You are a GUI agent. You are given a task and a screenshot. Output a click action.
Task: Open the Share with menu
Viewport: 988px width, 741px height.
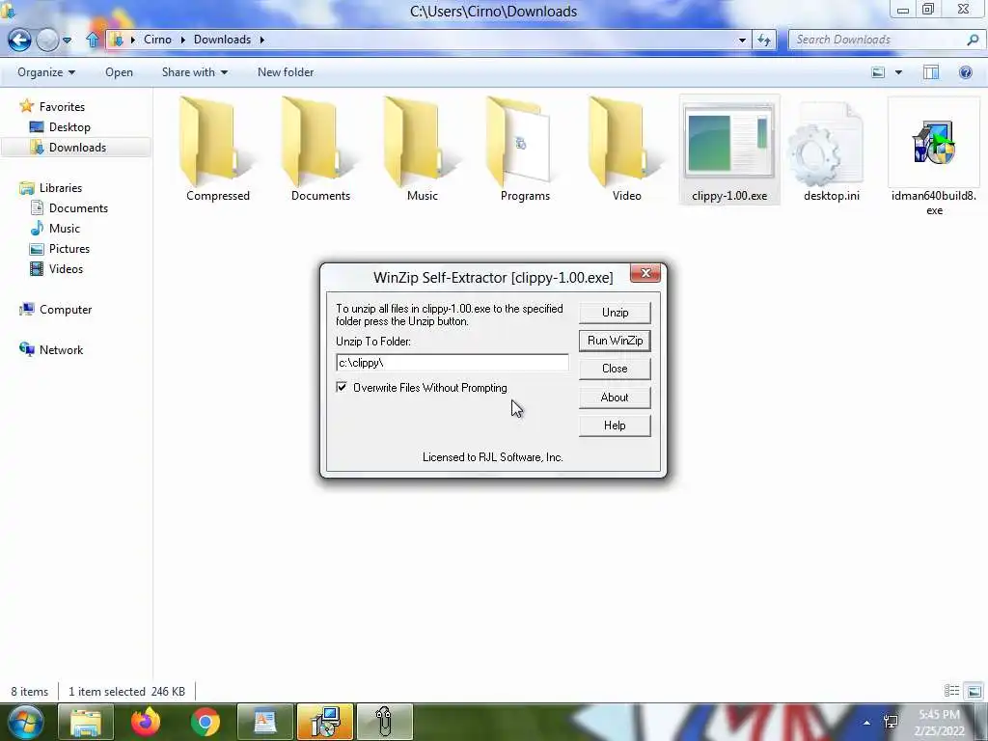[195, 72]
